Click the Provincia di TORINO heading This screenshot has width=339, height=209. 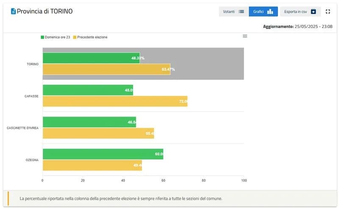[44, 11]
